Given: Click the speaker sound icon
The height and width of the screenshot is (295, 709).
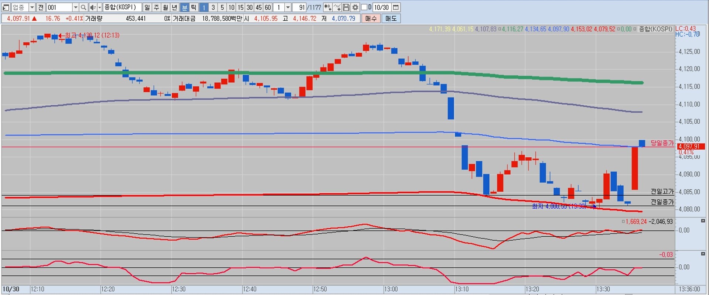Looking at the screenshot, I should 92,7.
